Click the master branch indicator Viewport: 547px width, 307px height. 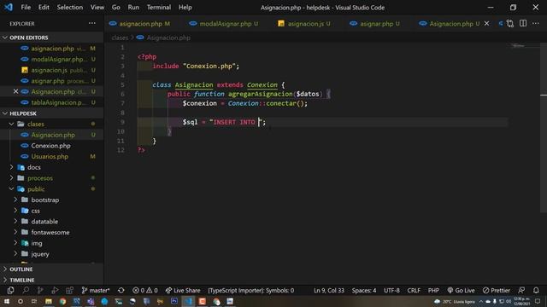click(x=95, y=290)
